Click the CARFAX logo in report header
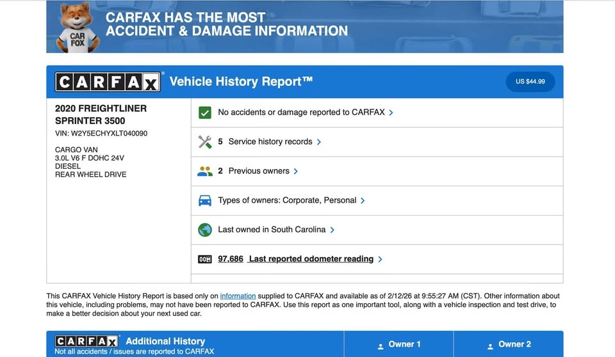The width and height of the screenshot is (615, 357). (x=108, y=81)
